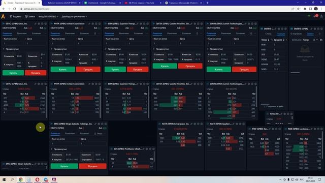325x183 pixels.
Task: Click pencil icon in SPCE order widget header
Action: [x=95, y=124]
